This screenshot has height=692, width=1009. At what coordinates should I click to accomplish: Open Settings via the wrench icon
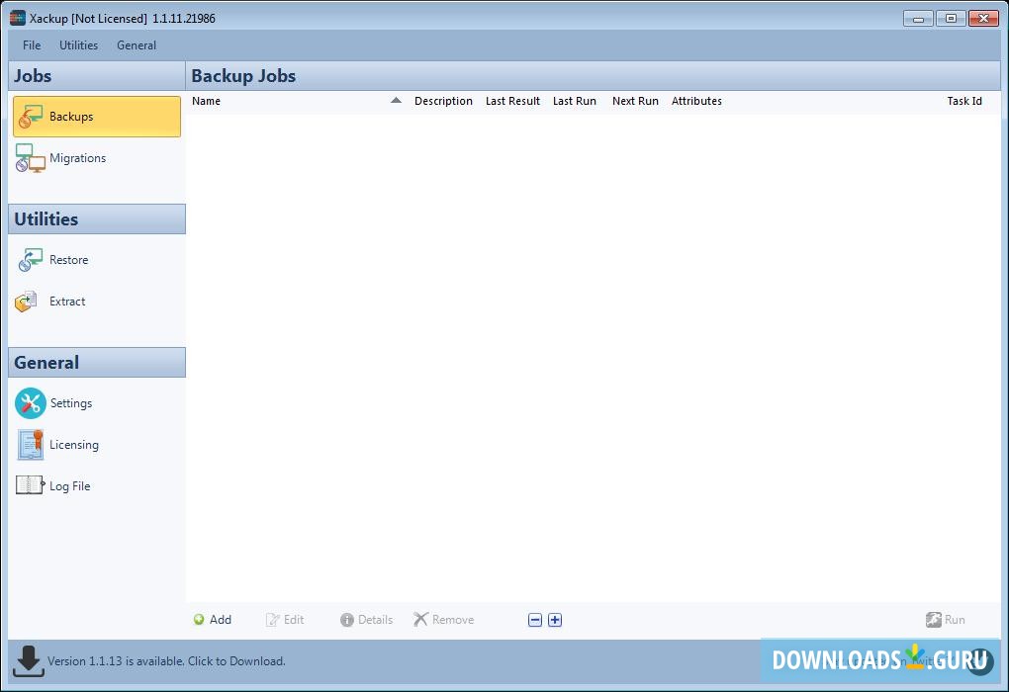point(31,403)
